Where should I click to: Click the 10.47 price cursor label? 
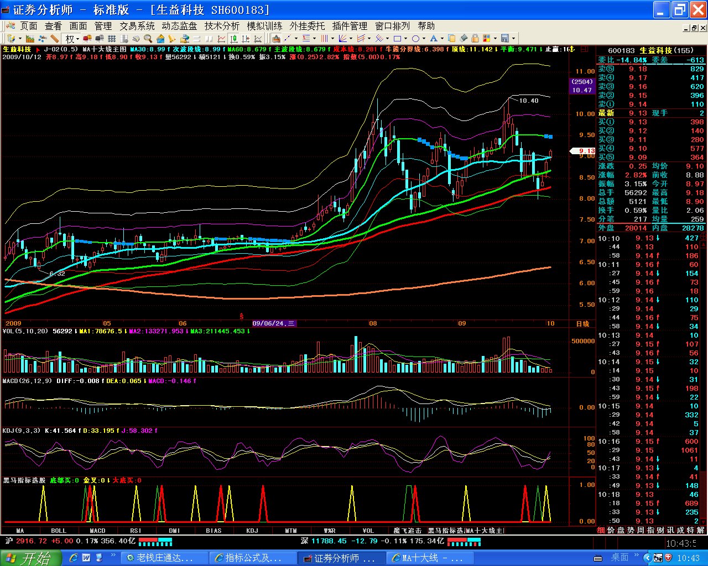[582, 90]
